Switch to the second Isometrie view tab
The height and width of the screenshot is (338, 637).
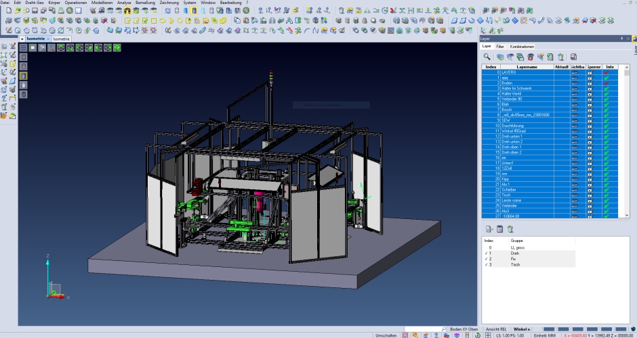62,39
